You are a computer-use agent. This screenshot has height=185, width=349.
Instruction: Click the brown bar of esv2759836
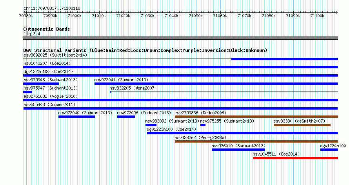256,117
